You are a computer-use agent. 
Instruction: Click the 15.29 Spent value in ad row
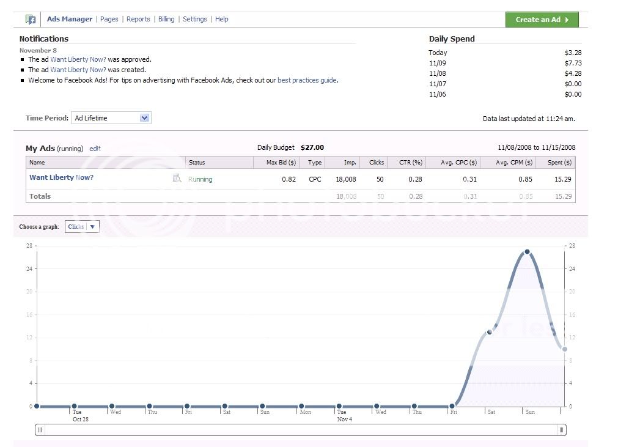[563, 179]
